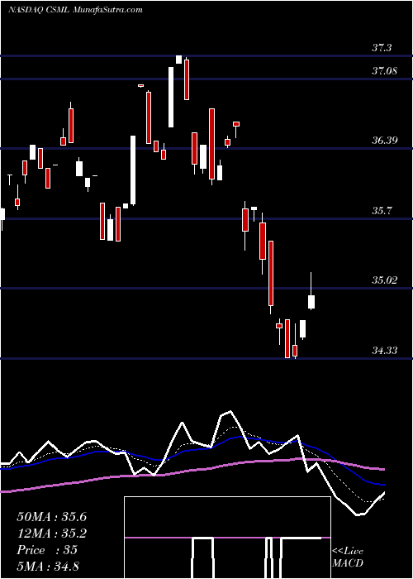Click the 35.7 price level label
This screenshot has width=413, height=579.
point(382,210)
